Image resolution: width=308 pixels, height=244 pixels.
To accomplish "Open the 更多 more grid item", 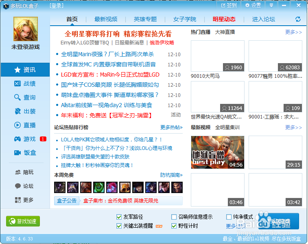I will click(24, 200).
